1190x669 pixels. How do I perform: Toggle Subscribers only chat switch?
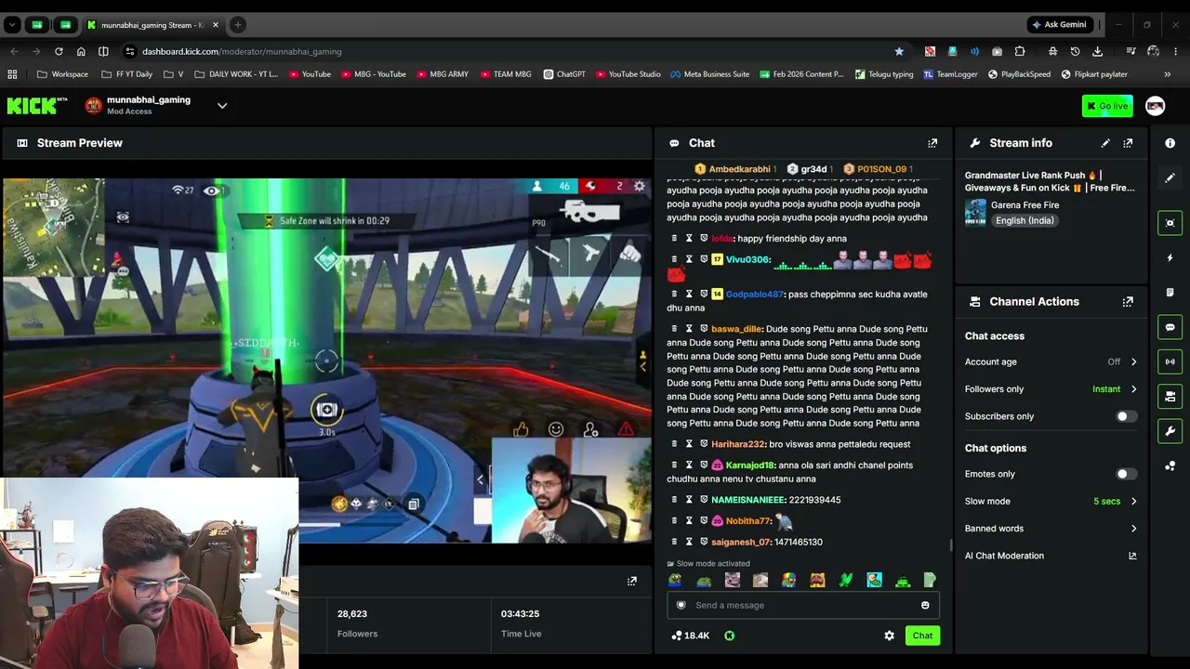coord(1126,416)
